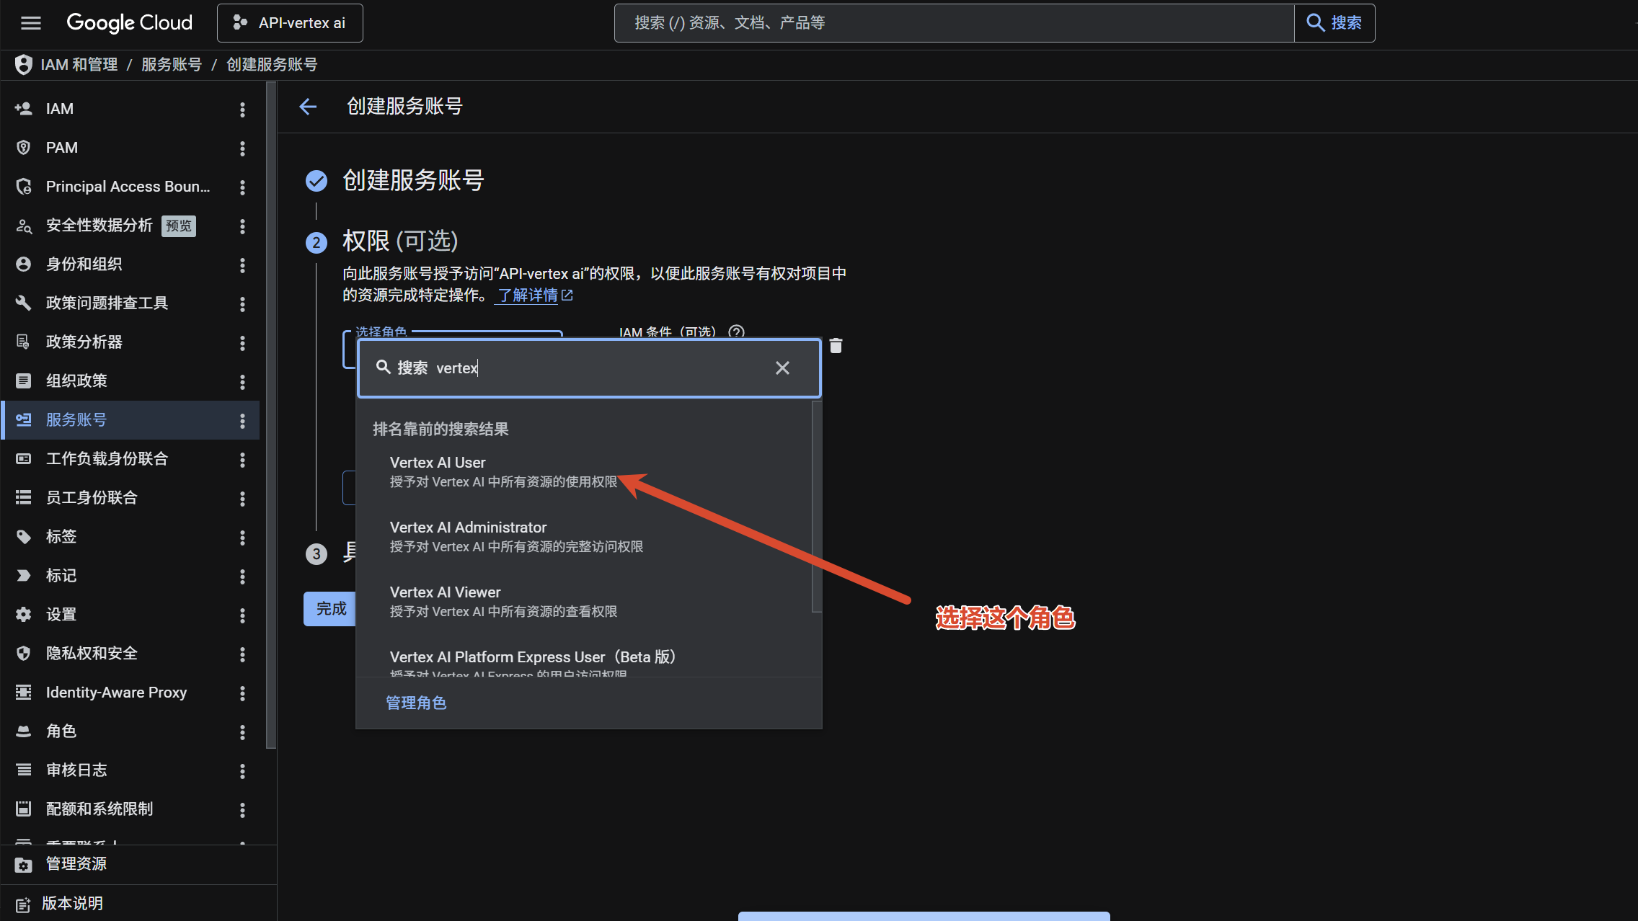The image size is (1638, 921).
Task: Focus the top resource search field
Action: (x=954, y=23)
